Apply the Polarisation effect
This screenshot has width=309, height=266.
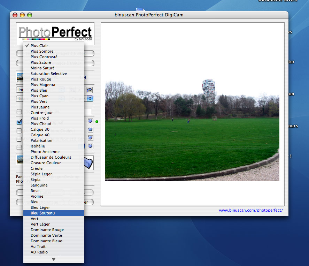[54, 140]
